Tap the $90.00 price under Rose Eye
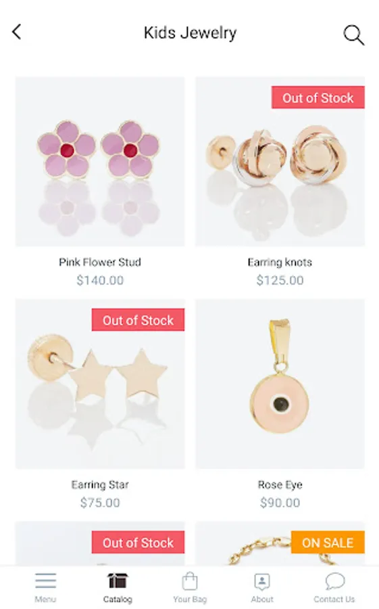This screenshot has width=379, height=609. [x=280, y=503]
